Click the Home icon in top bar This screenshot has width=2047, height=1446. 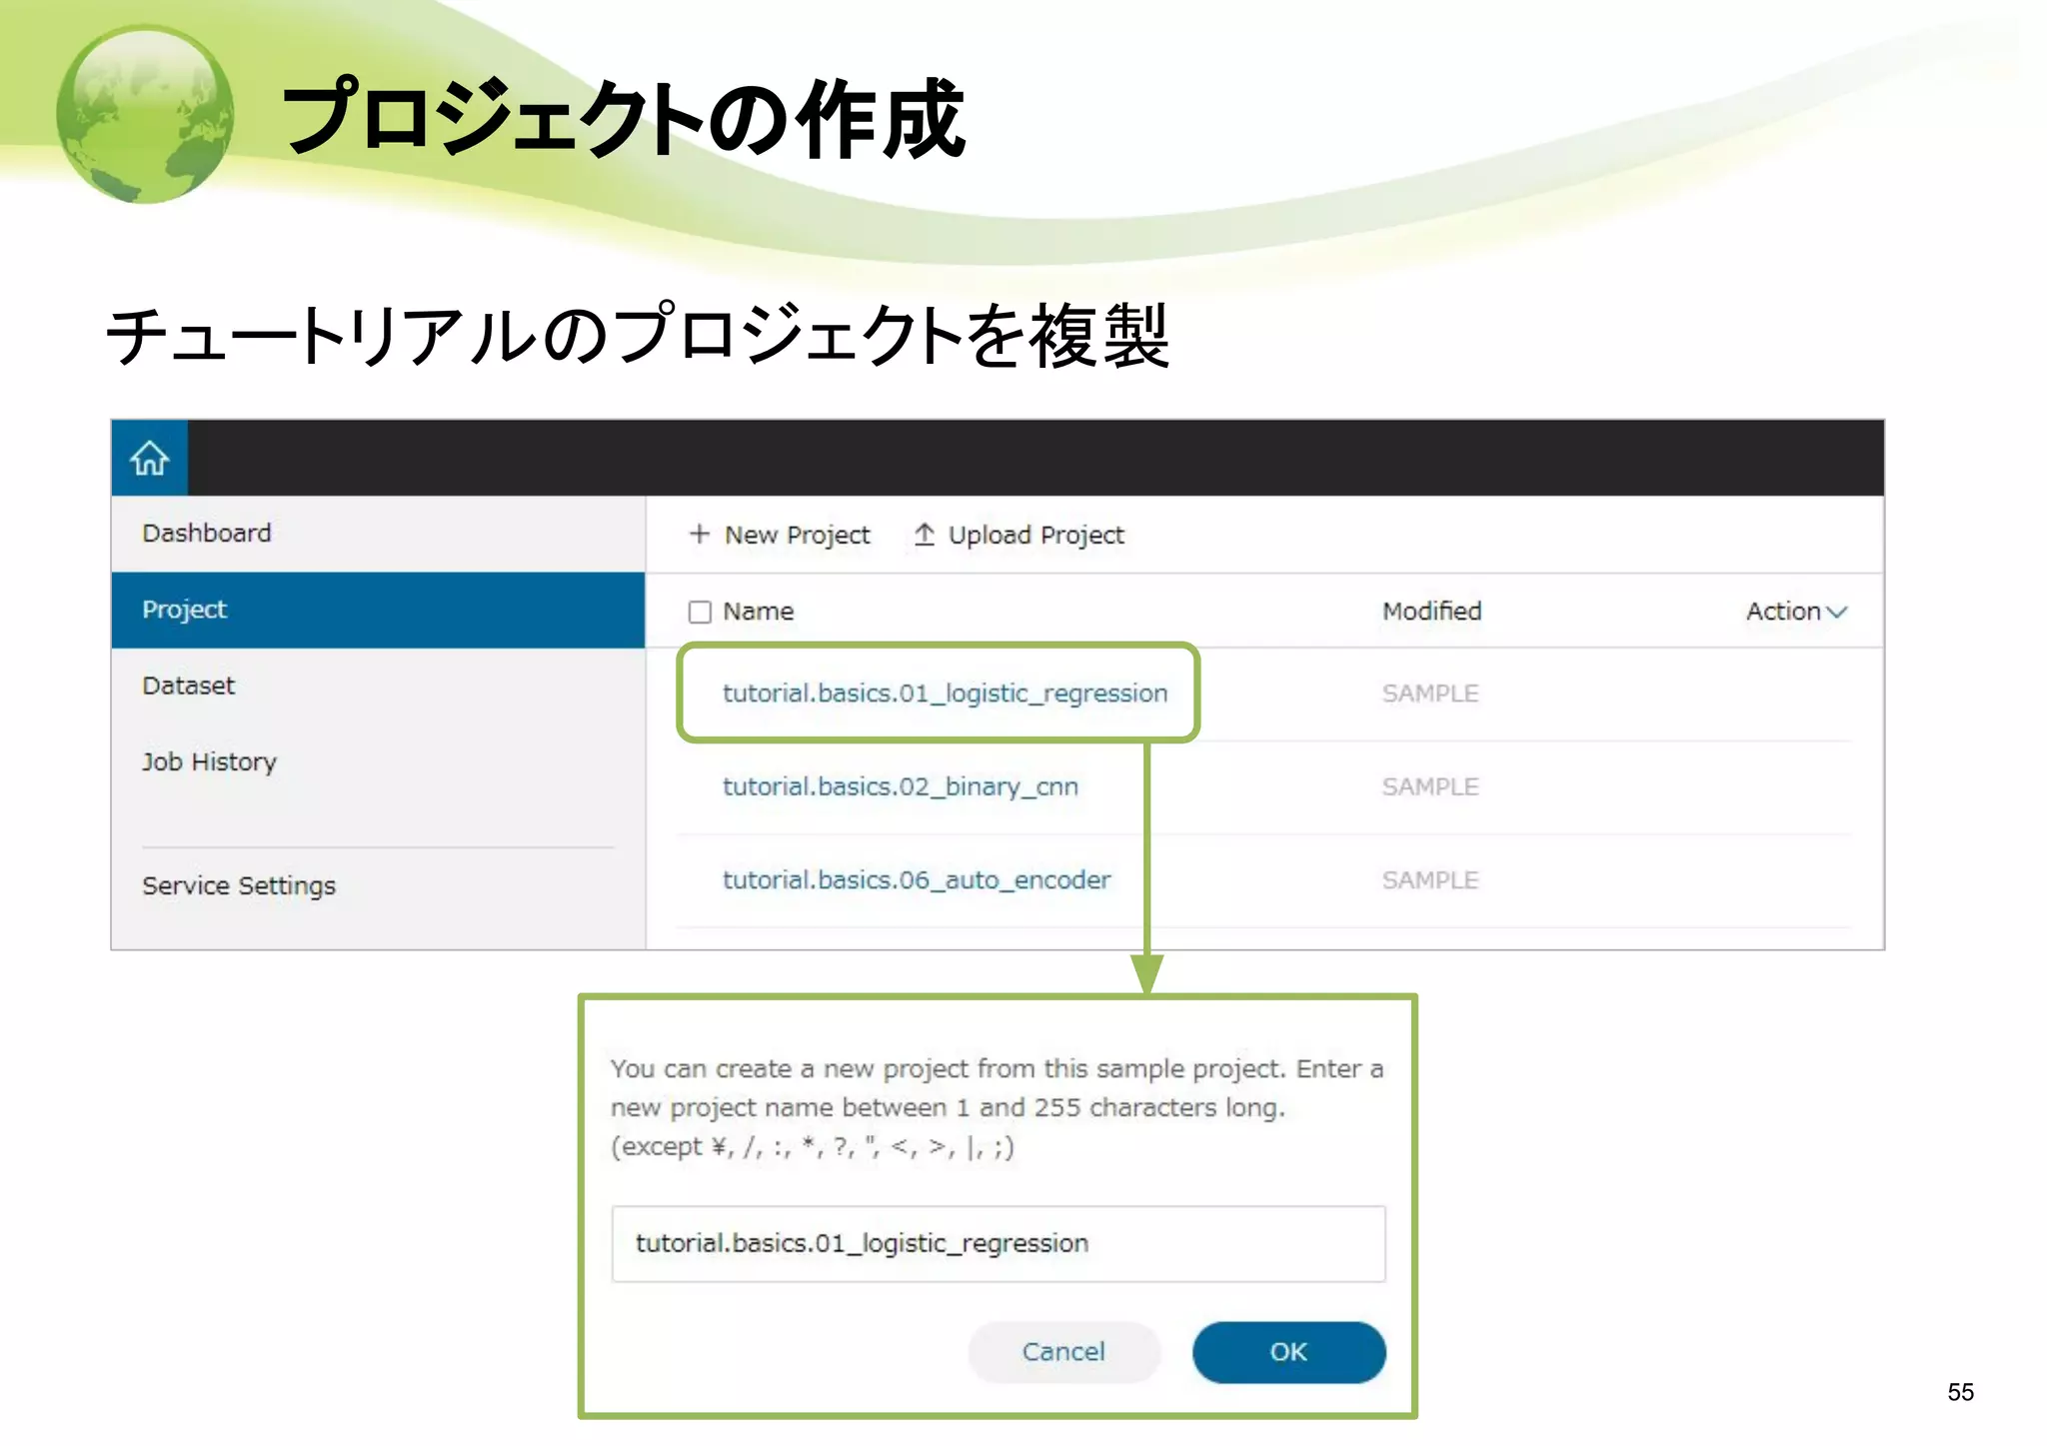pos(150,459)
